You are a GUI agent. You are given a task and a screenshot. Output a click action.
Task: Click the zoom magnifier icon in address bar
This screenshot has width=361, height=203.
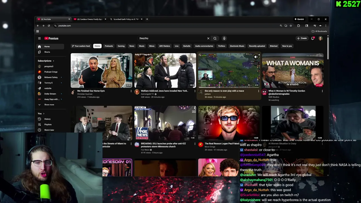pos(281,26)
